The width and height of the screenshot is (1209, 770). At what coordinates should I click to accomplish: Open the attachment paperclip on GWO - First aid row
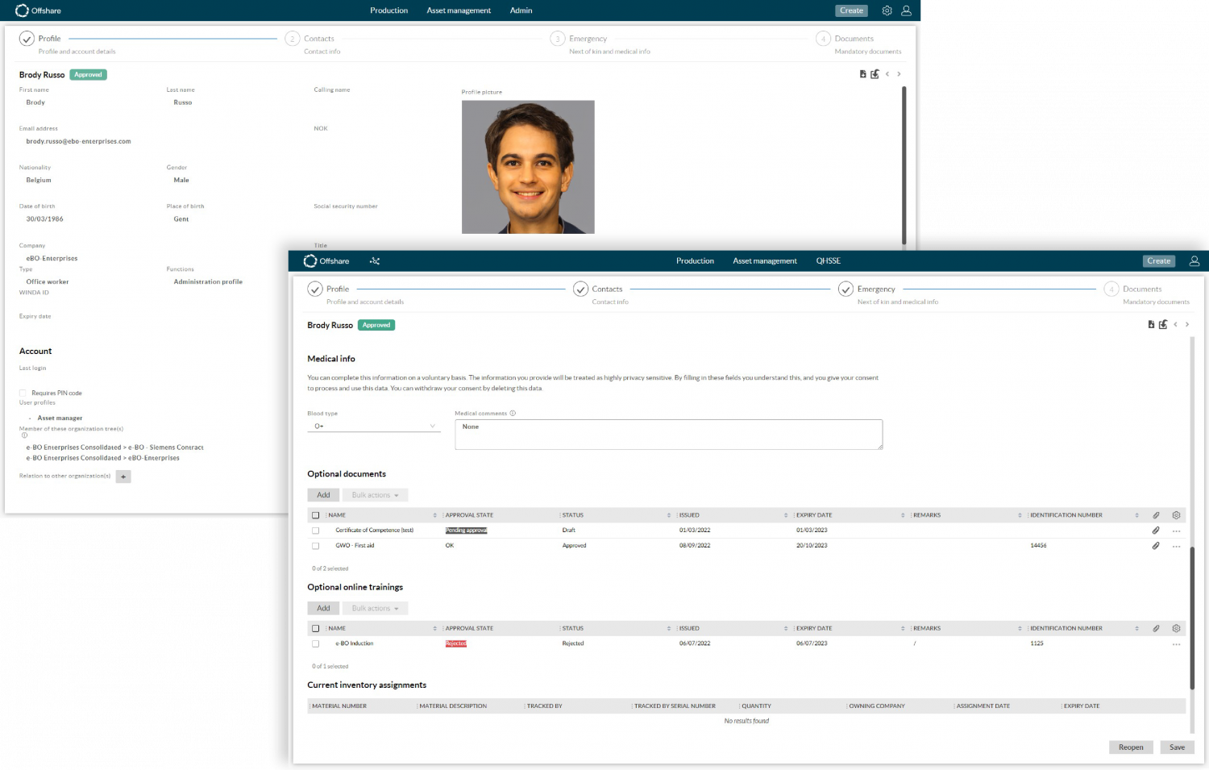[x=1156, y=546]
